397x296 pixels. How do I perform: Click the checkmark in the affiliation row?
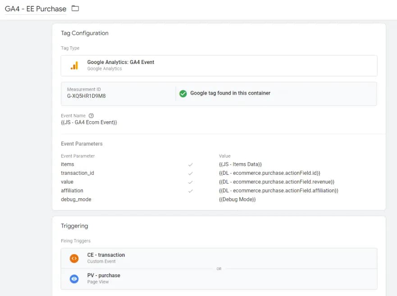[x=190, y=191]
